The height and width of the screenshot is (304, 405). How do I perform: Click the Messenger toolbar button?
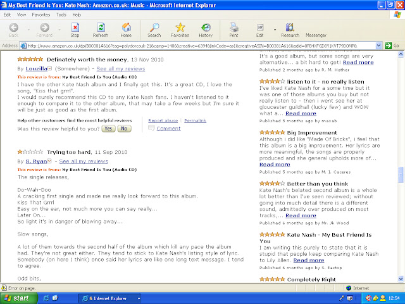click(316, 35)
